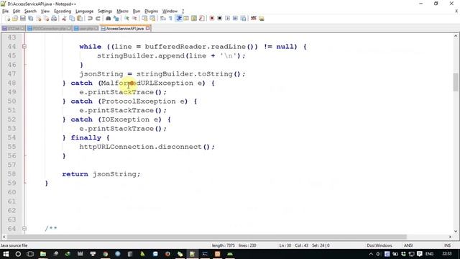Click the Close All toolbar icon
The image size is (460, 259).
(46, 19)
